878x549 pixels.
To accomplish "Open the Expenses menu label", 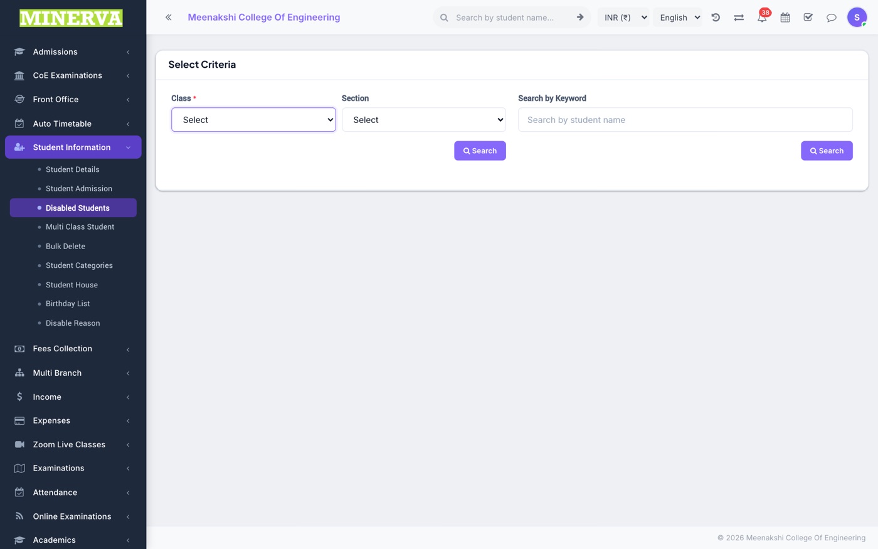I will [51, 421].
